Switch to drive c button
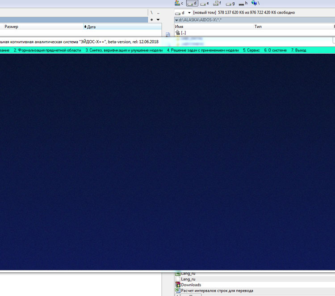The height and width of the screenshot is (296, 335). (x=179, y=3)
